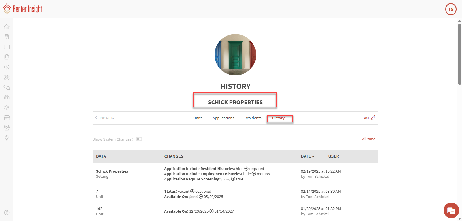Click scrollbar down arrow at bottom

coord(459,219)
